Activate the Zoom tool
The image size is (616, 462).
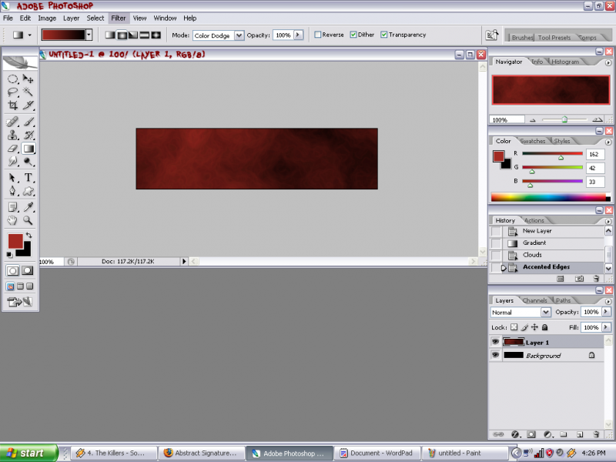[28, 220]
